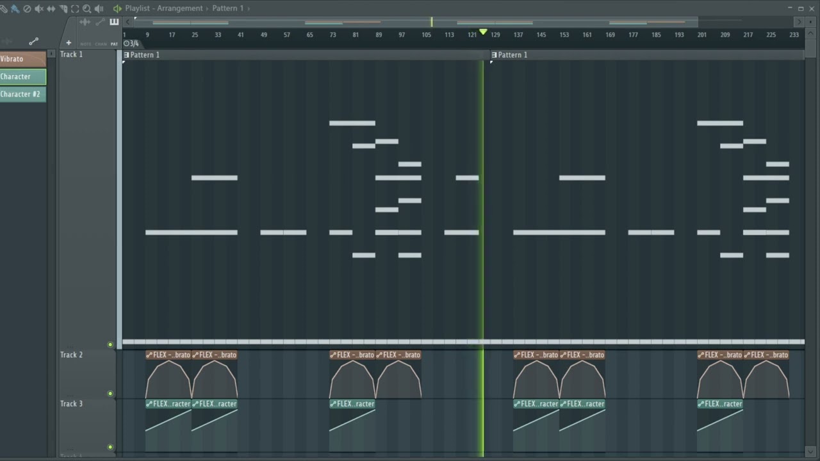Select Character in the picker list
Viewport: 820px width, 461px height.
(23, 76)
